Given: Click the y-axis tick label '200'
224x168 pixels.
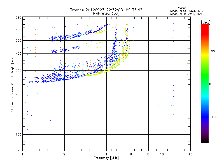Looking at the screenshot, I should click(18, 94).
